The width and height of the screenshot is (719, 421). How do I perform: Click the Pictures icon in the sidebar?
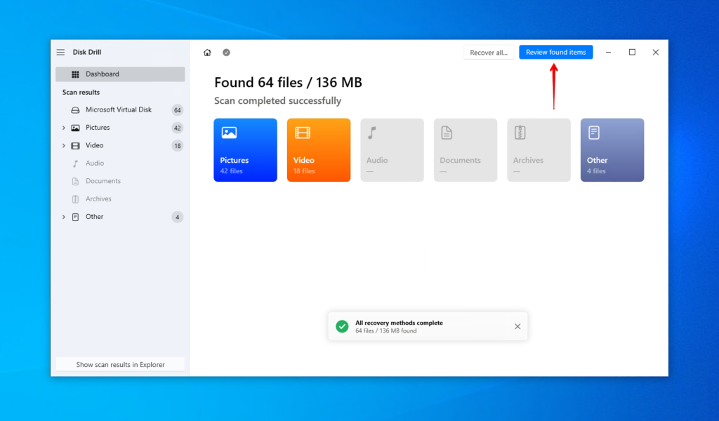click(x=76, y=127)
